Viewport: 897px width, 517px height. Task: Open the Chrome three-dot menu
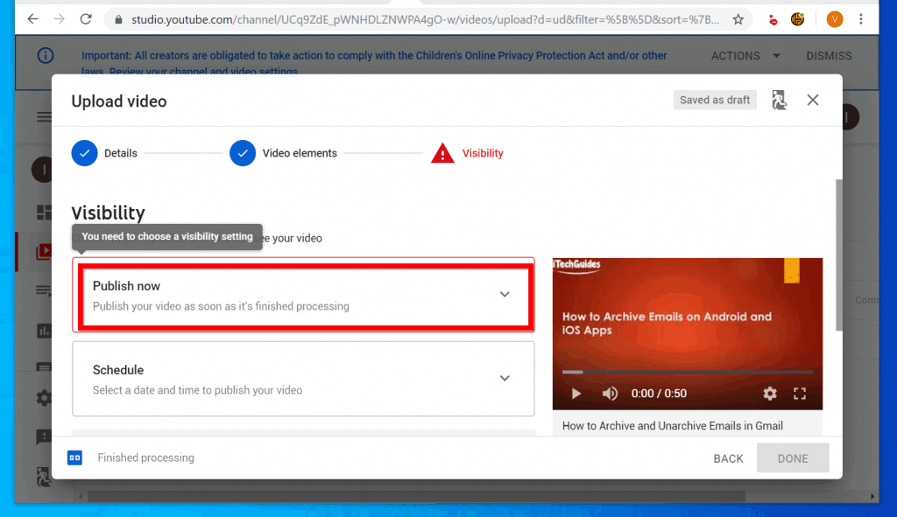click(861, 19)
